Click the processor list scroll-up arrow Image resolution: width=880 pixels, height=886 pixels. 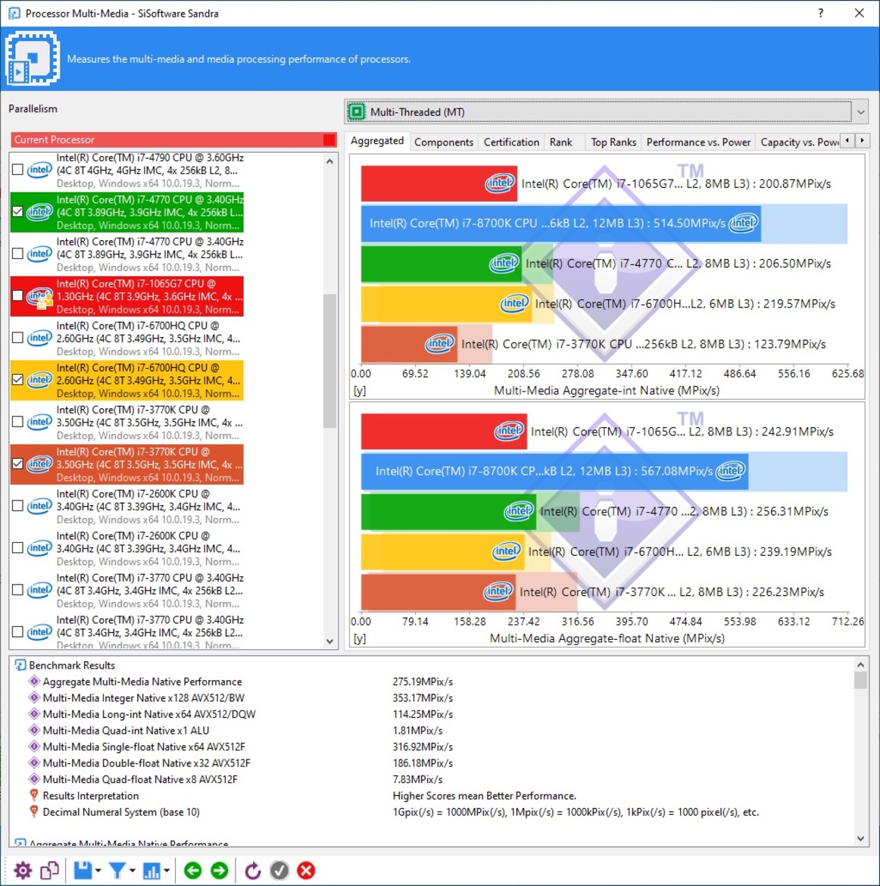point(330,161)
